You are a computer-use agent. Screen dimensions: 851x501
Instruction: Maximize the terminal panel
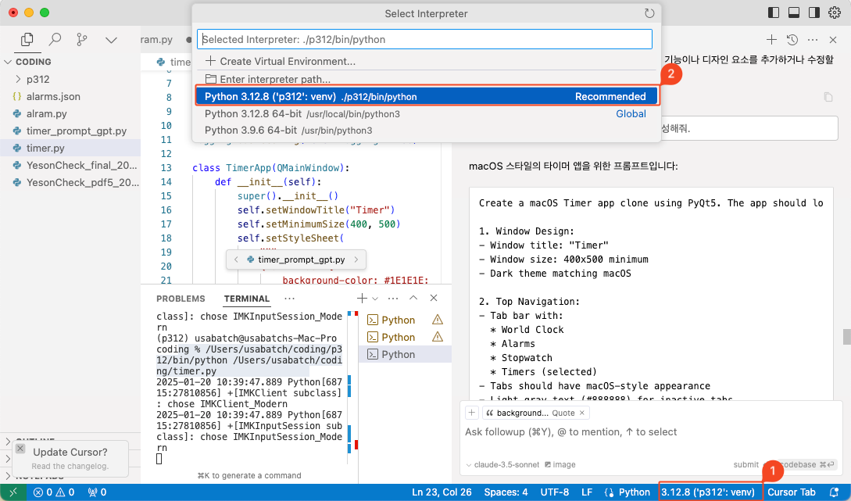point(413,298)
